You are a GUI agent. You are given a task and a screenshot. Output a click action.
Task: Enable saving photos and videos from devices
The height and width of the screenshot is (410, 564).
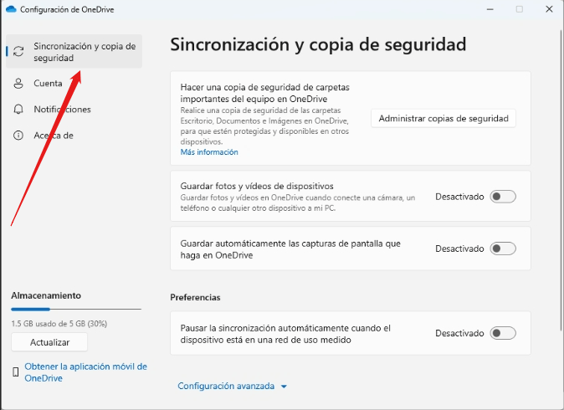point(503,197)
